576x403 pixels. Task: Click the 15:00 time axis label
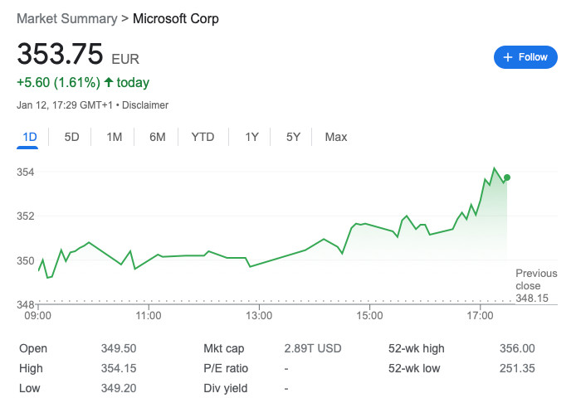369,316
